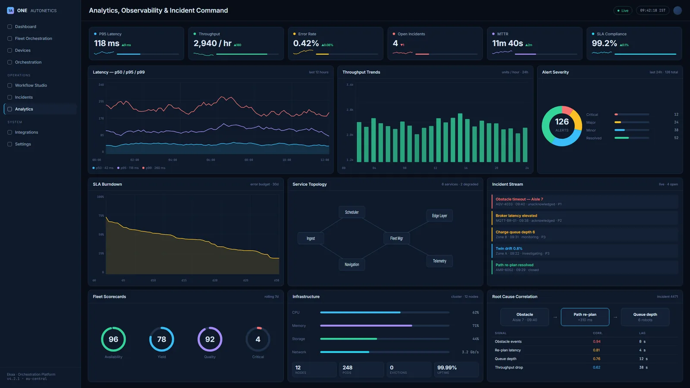This screenshot has width=690, height=388.
Task: Select the Critical 4 score ring
Action: pyautogui.click(x=258, y=339)
